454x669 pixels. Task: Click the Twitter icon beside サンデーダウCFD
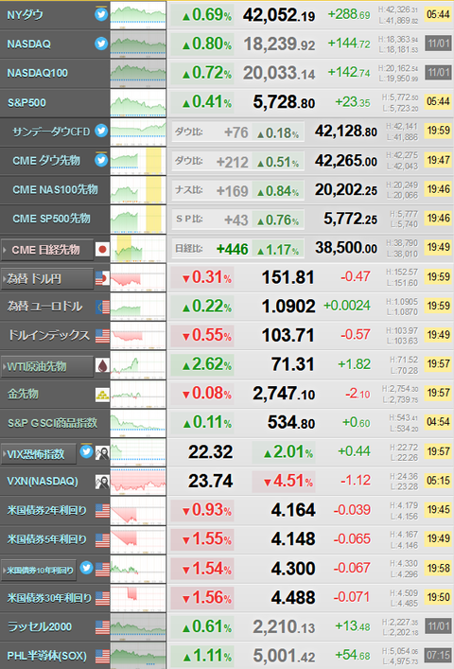[101, 131]
